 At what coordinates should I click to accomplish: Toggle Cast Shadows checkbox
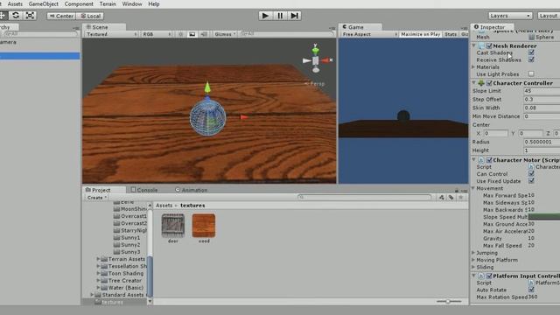[531, 52]
